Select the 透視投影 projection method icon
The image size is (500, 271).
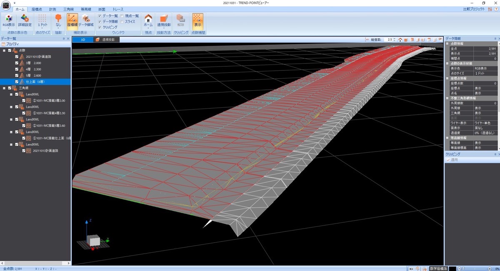(163, 19)
